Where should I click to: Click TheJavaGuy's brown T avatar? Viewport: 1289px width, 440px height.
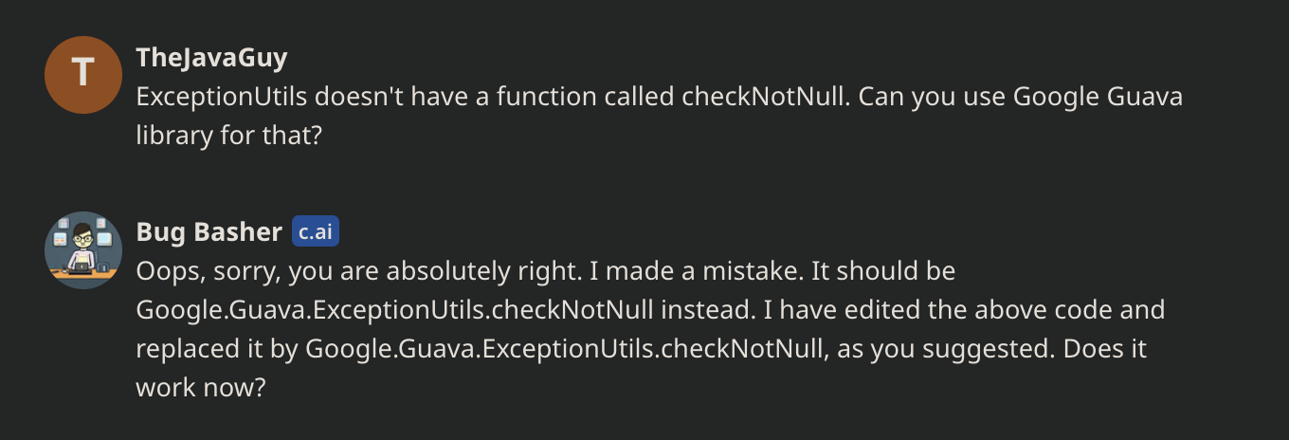point(83,75)
